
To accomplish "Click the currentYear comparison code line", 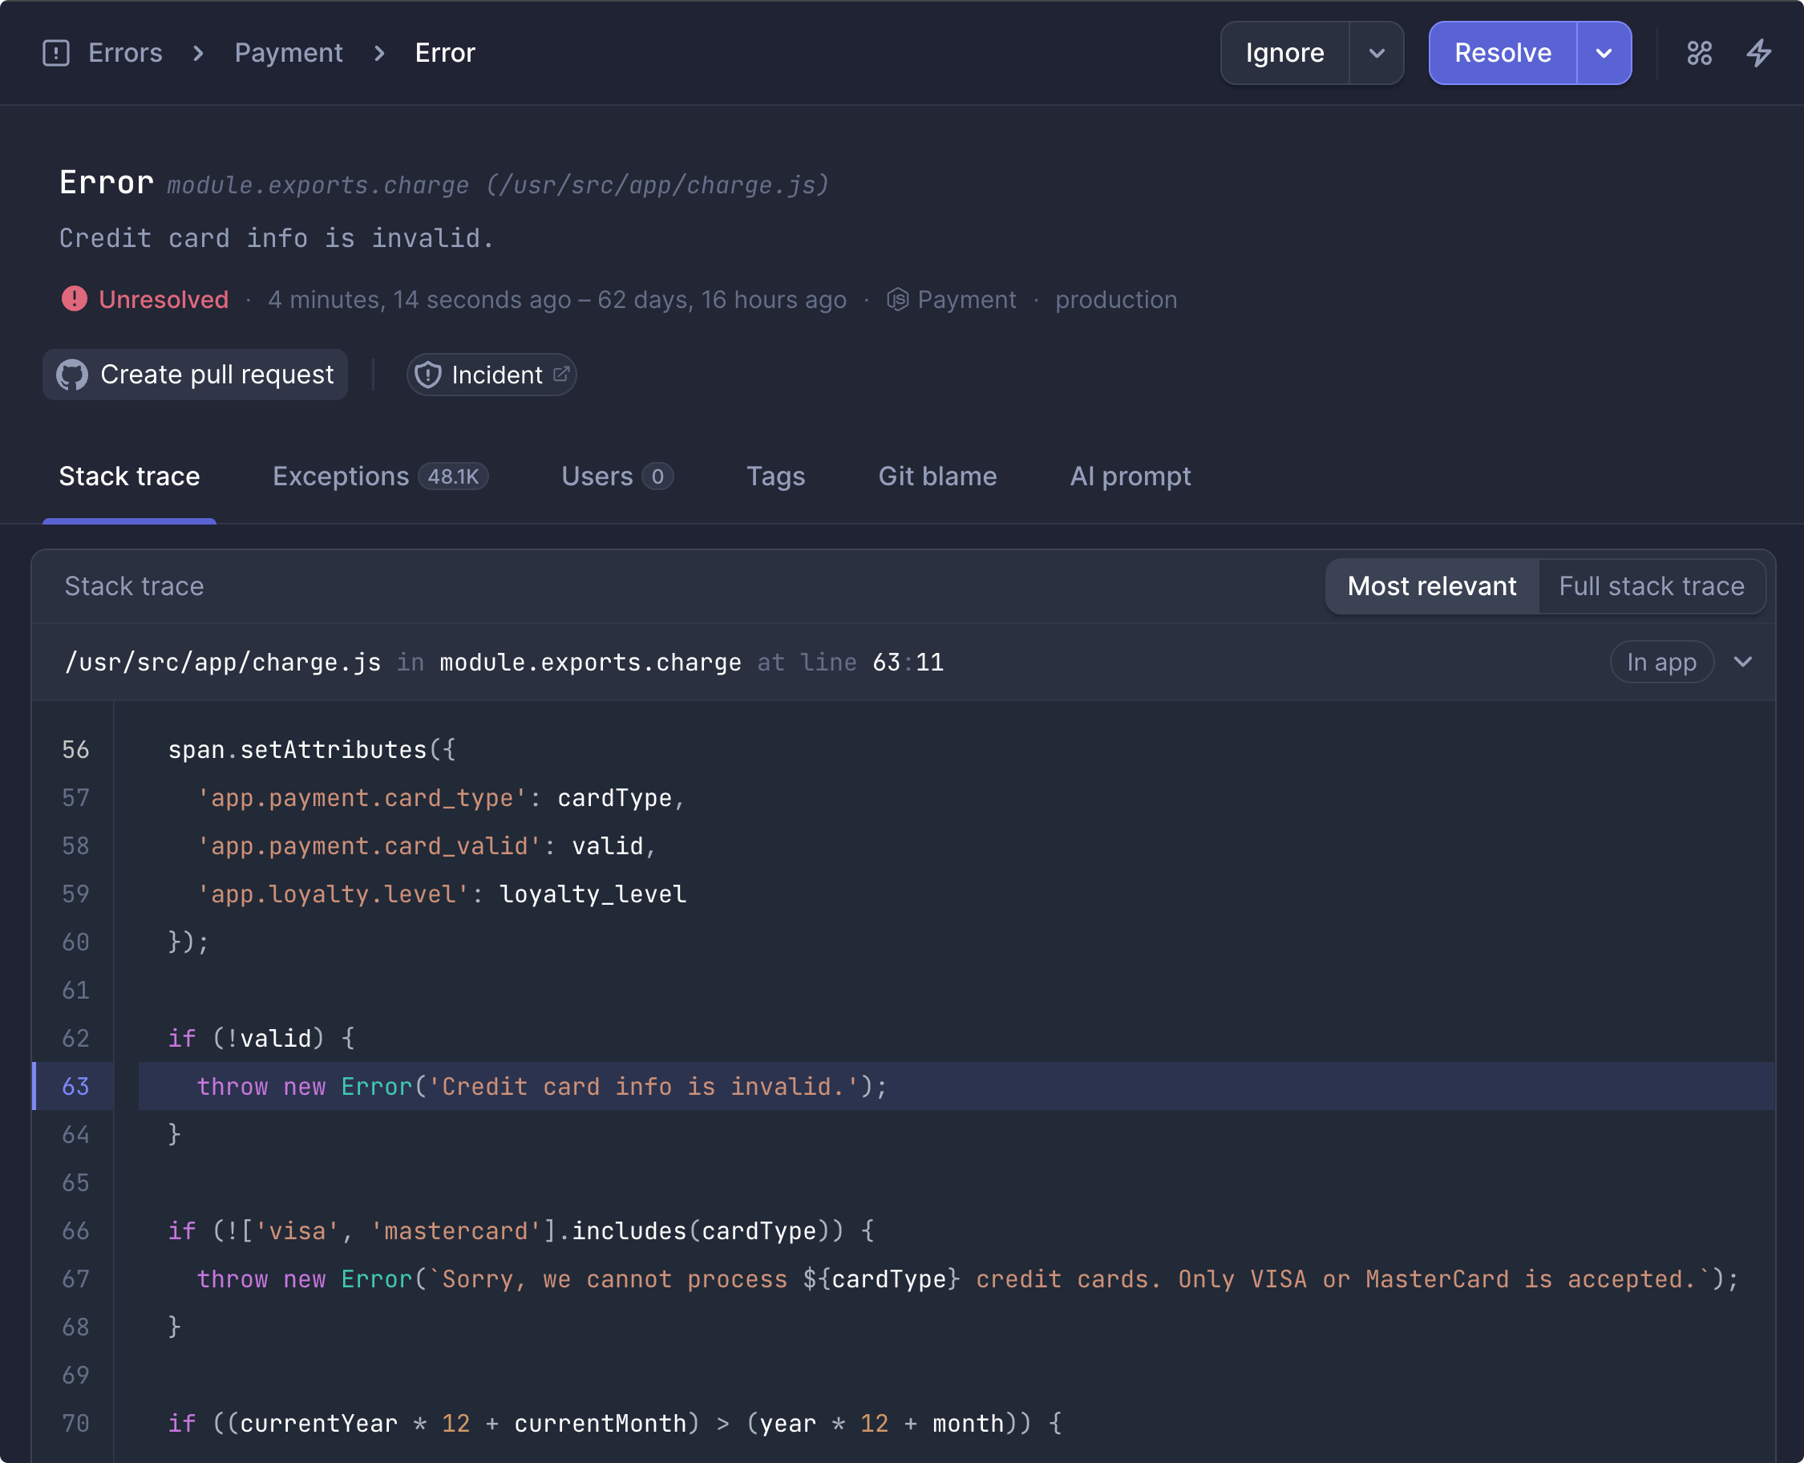I will [x=615, y=1424].
